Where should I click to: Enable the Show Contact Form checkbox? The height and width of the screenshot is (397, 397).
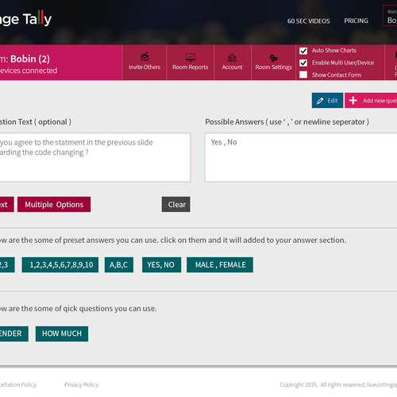point(303,75)
